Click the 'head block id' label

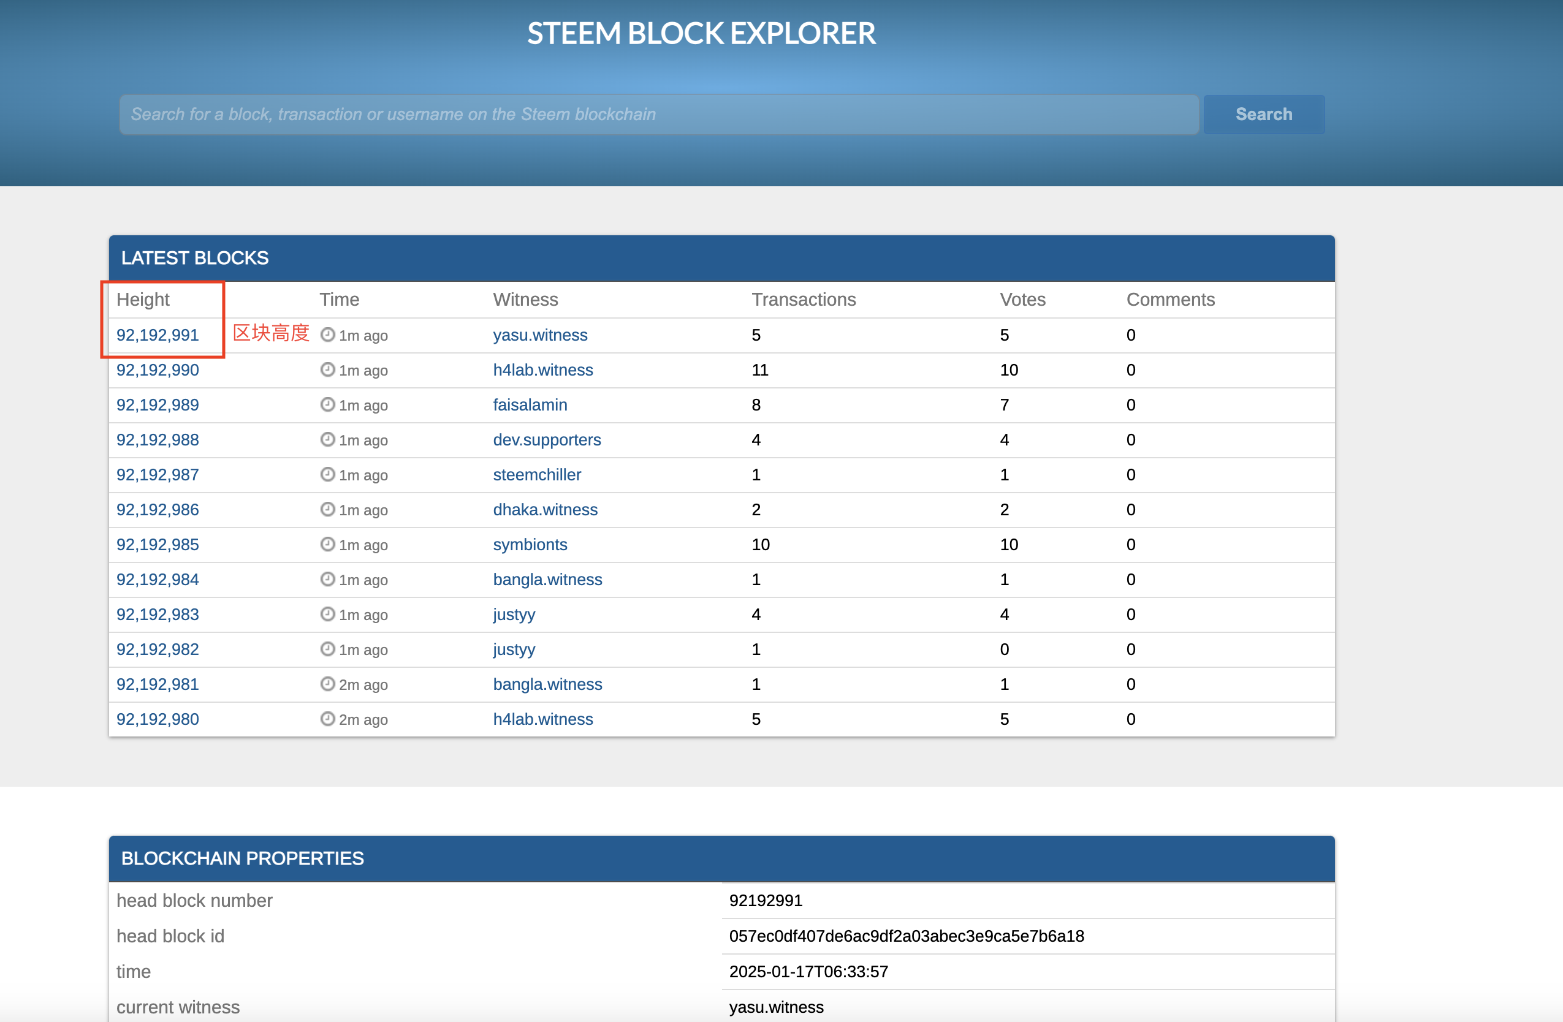pos(170,936)
